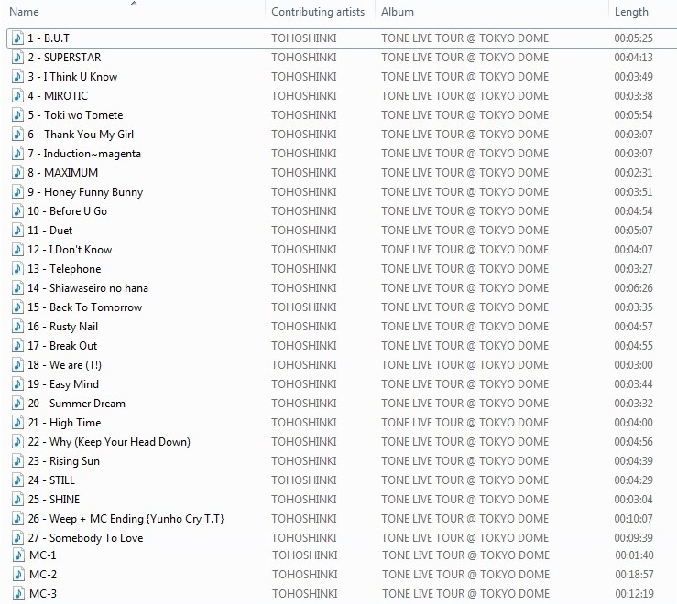Select the file name 27 - Somebody To Love
This screenshot has width=677, height=604.
point(85,537)
